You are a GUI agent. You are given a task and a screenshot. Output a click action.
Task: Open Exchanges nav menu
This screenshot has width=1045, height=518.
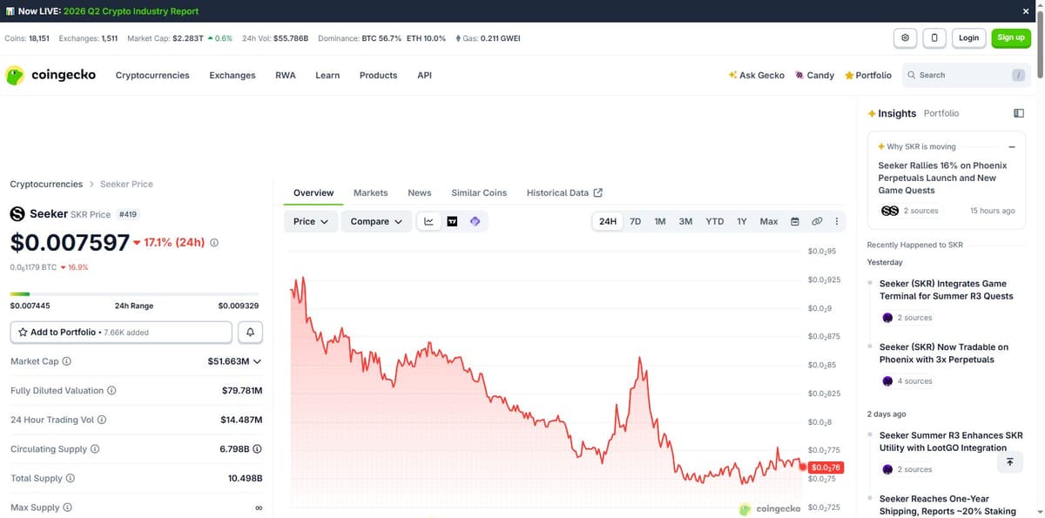233,76
